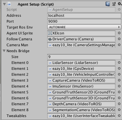The image size is (122, 120).
Task: Open object picker for Follow Camera
Action: point(119,39)
